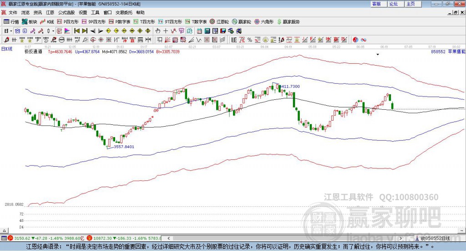466x251 pixels.
Task: Open the 浏览 menu
Action: click(25, 12)
